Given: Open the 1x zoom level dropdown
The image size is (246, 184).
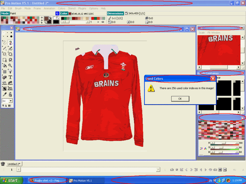Looking at the screenshot, I should 10,101.
